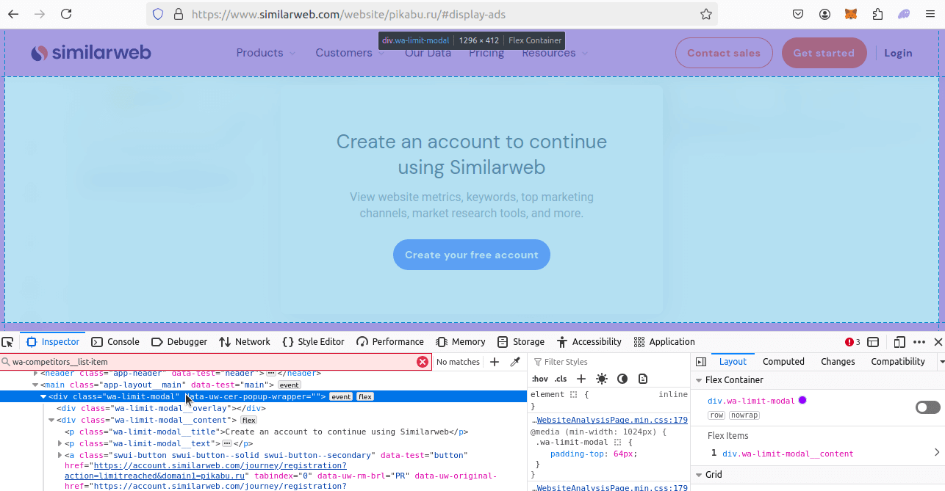
Task: Toggle the sidebar pane split icon
Action: pos(701,362)
